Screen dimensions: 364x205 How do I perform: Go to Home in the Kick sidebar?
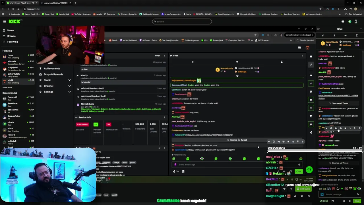(10, 30)
